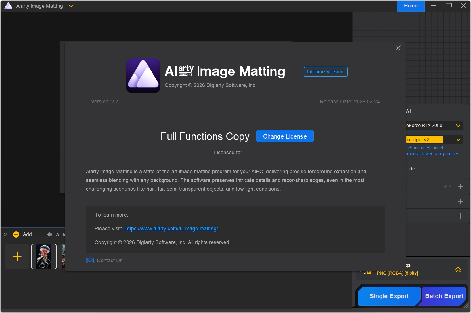Close the About dialog with the X
This screenshot has height=313, width=471.
pyautogui.click(x=398, y=48)
